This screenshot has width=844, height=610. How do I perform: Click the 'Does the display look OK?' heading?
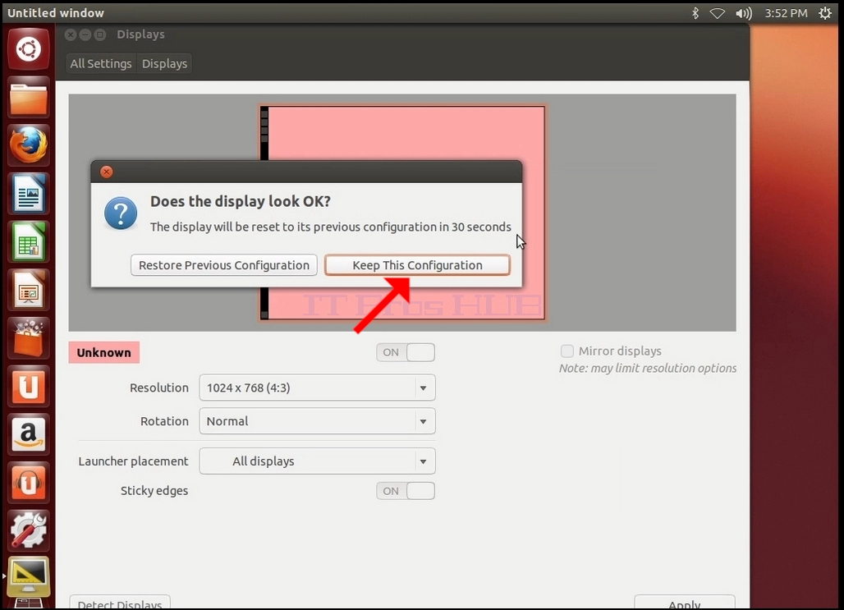(241, 201)
